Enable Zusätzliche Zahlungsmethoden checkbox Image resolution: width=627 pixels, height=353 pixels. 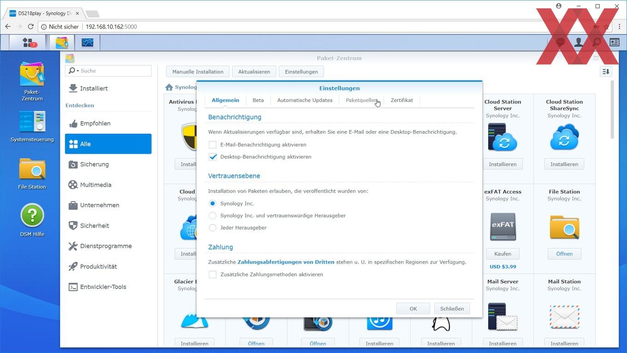click(213, 275)
